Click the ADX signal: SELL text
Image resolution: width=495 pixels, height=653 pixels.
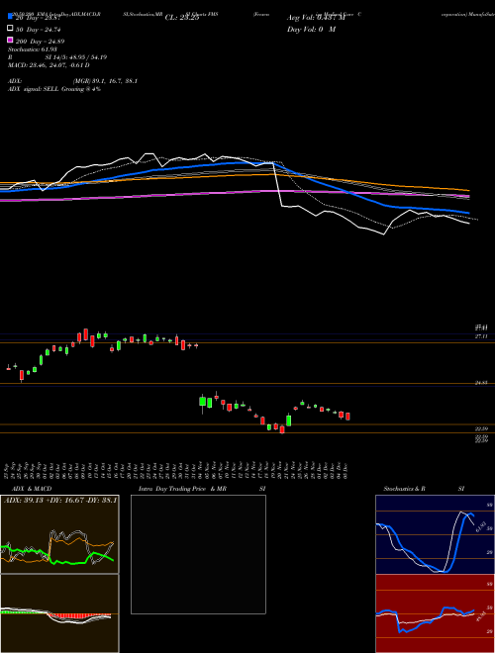(54, 89)
